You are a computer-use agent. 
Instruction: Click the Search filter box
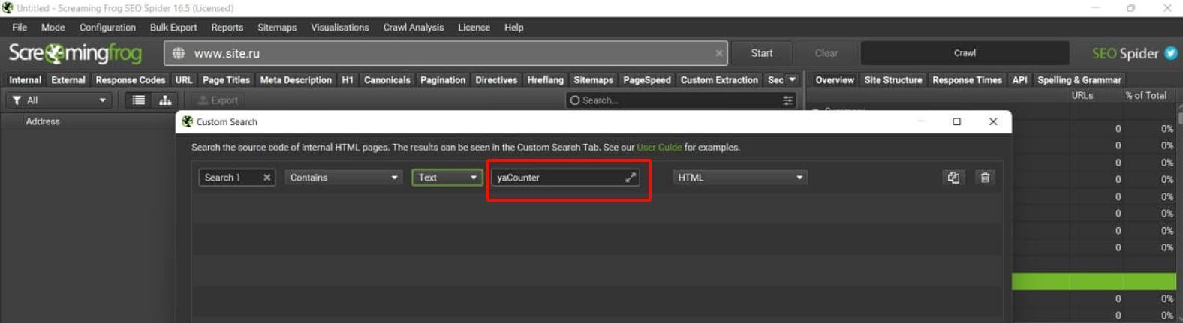tap(681, 100)
